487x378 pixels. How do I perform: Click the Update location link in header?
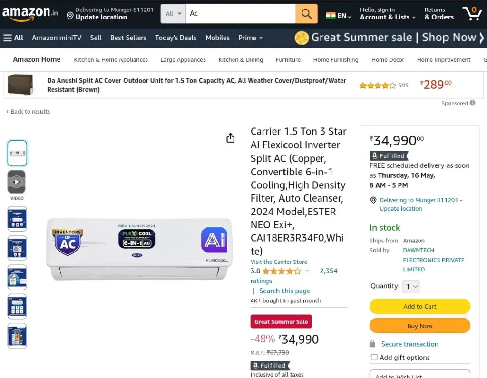pos(101,17)
